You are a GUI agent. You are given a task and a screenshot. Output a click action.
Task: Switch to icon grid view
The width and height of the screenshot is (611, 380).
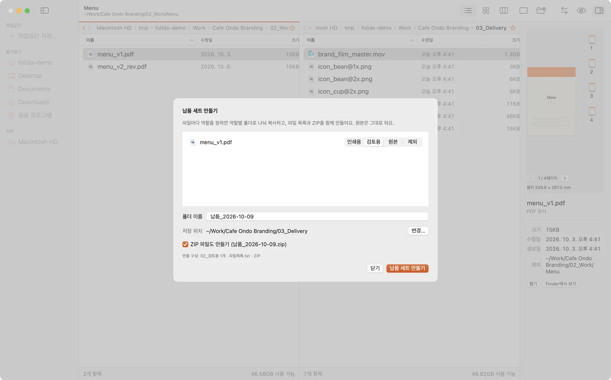[486, 11]
